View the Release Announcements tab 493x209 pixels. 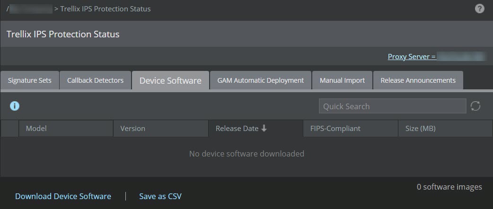click(x=418, y=80)
